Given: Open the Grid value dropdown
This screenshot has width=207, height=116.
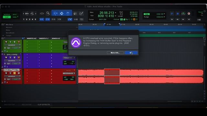Looking at the screenshot, I should click(164, 14).
